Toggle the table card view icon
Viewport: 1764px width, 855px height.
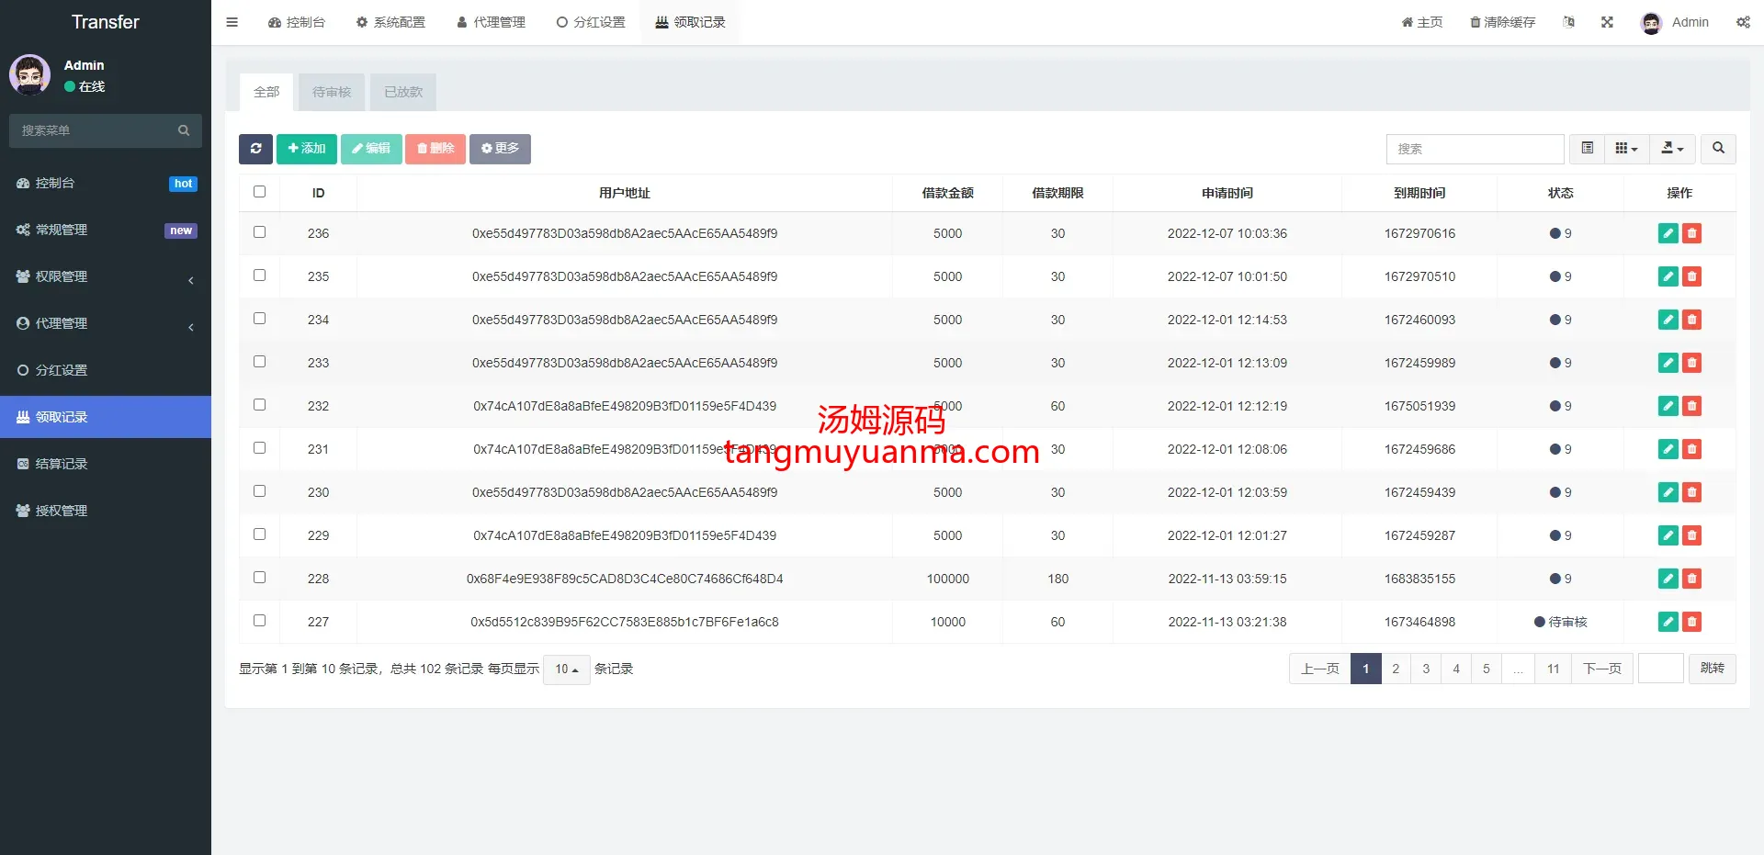1587,149
